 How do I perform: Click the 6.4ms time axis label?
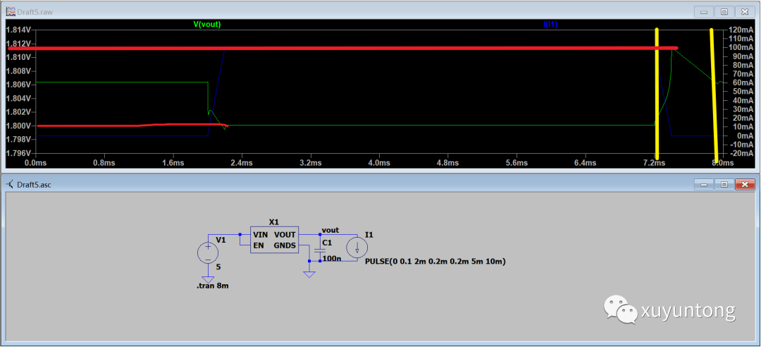[586, 163]
